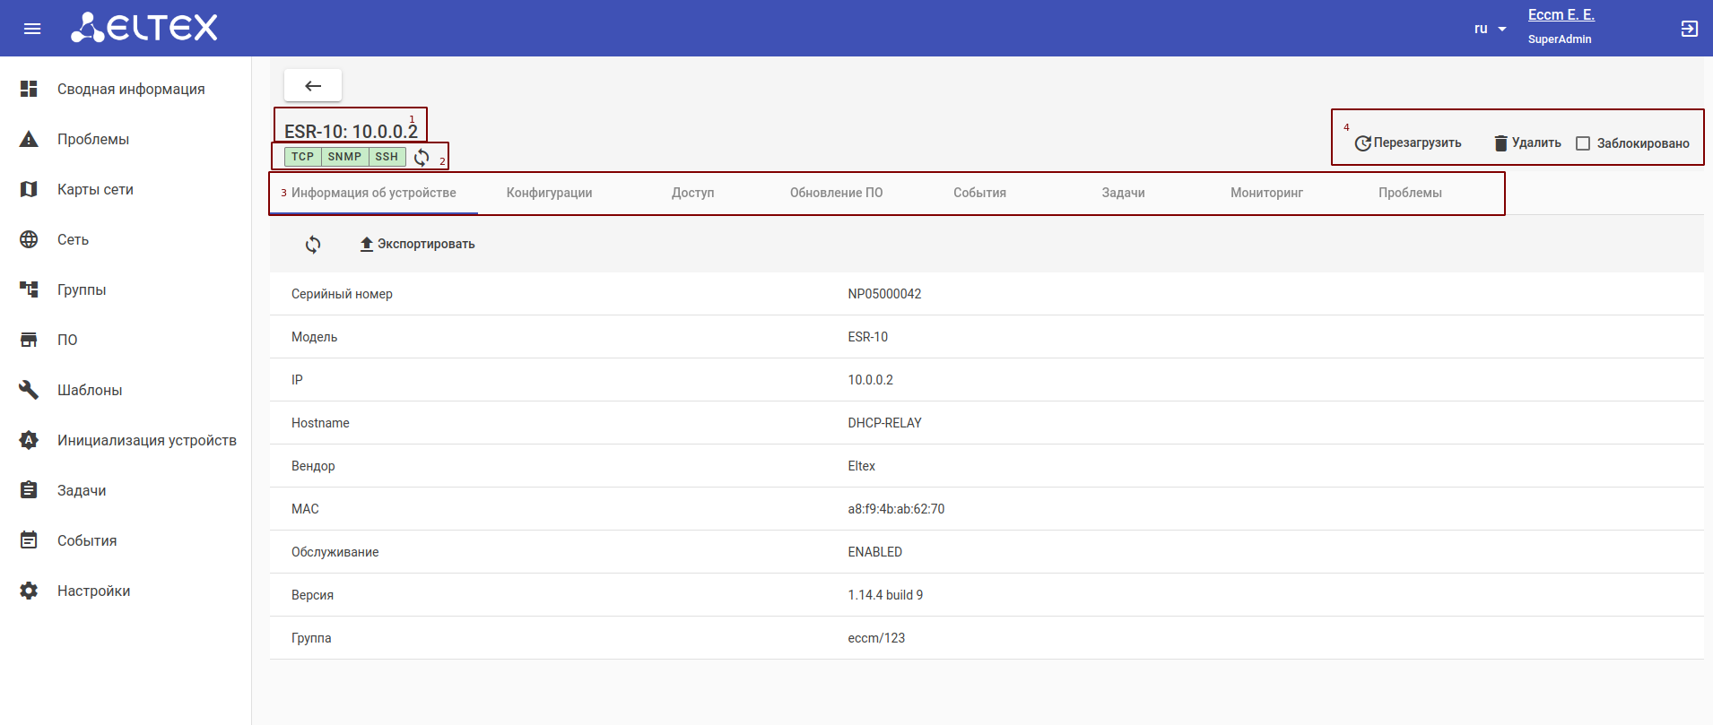Click the logout icon in header
The image size is (1713, 725).
click(1689, 29)
